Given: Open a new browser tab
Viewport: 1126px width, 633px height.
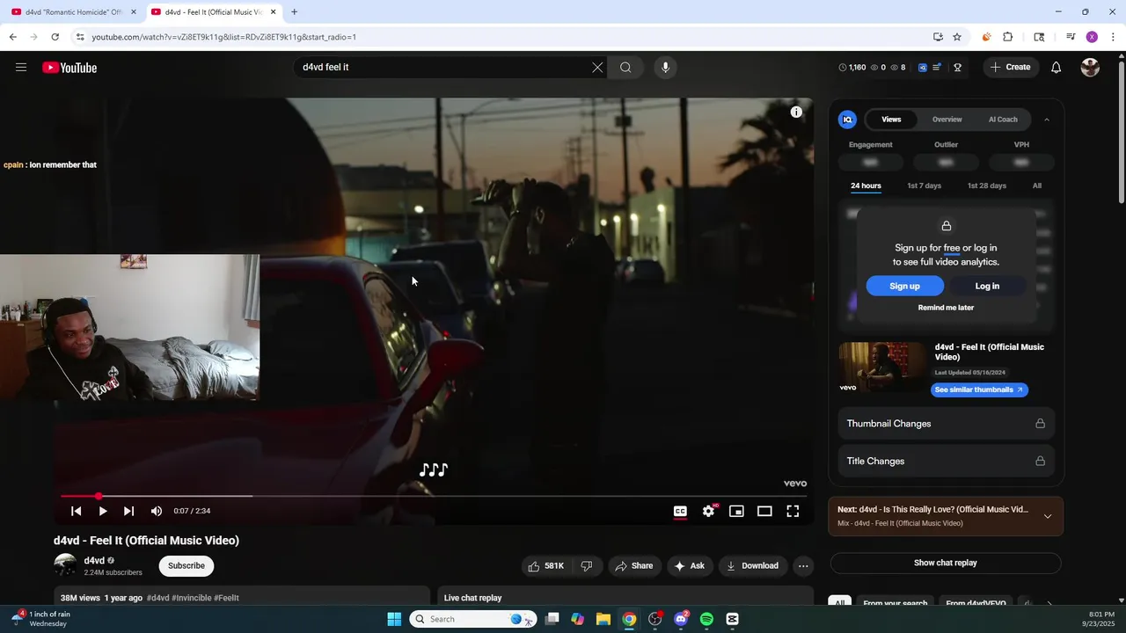Looking at the screenshot, I should (x=294, y=12).
